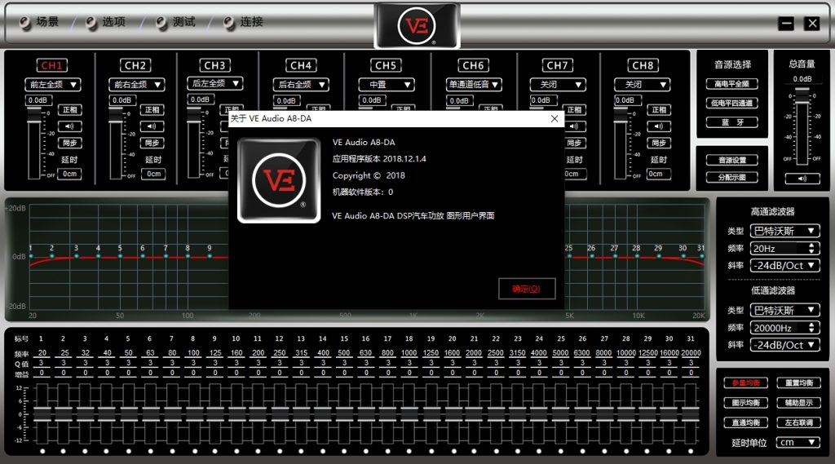
Task: Click VE logo image in About dialog
Action: (x=279, y=180)
